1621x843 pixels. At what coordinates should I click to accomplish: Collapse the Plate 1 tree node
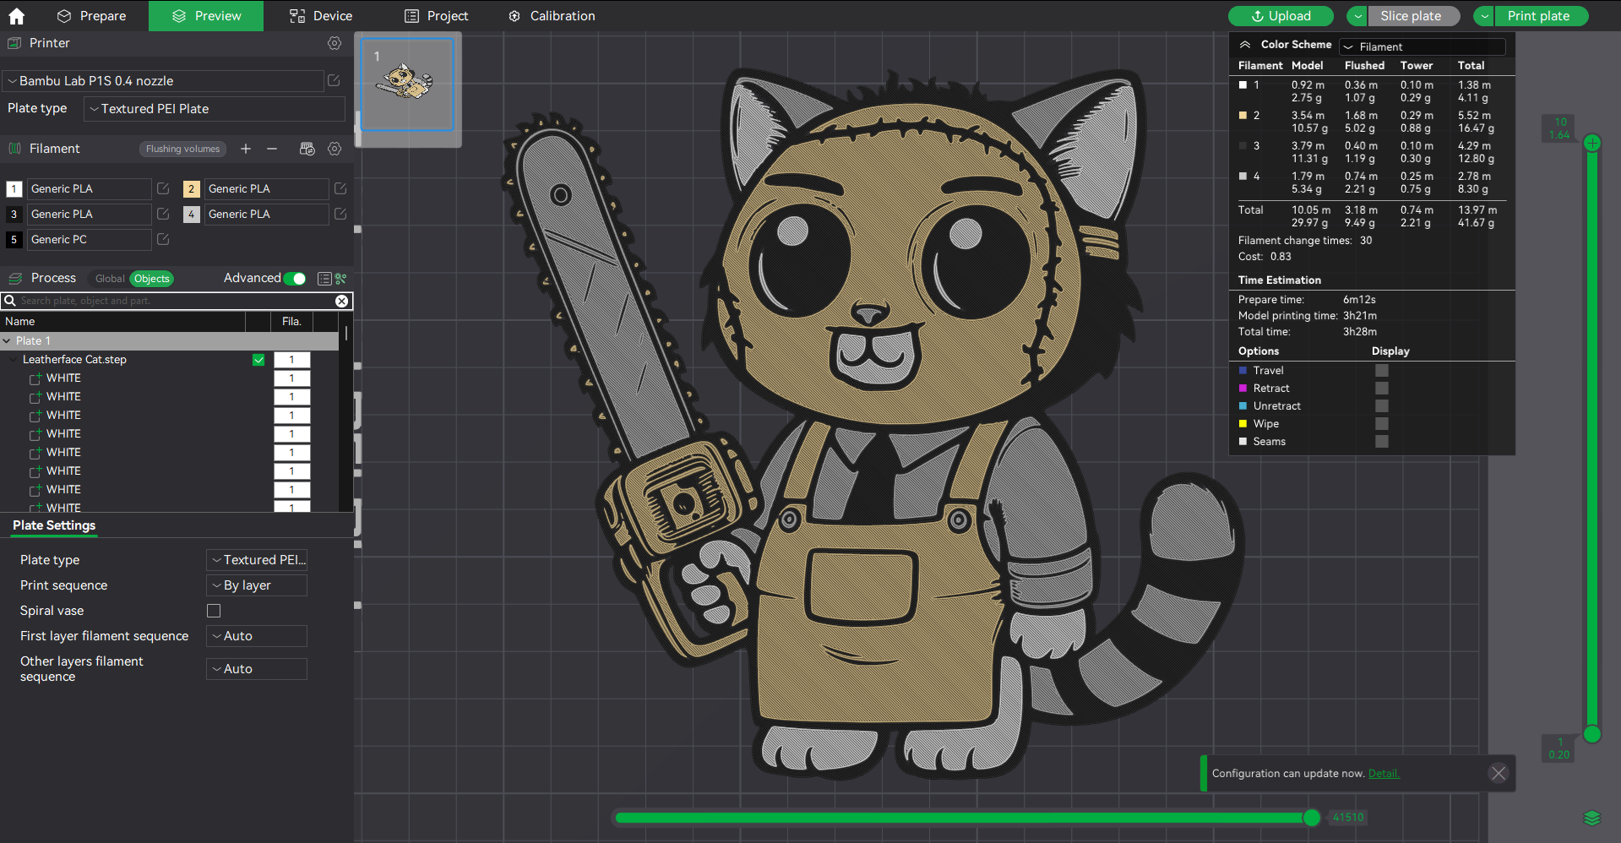point(7,341)
